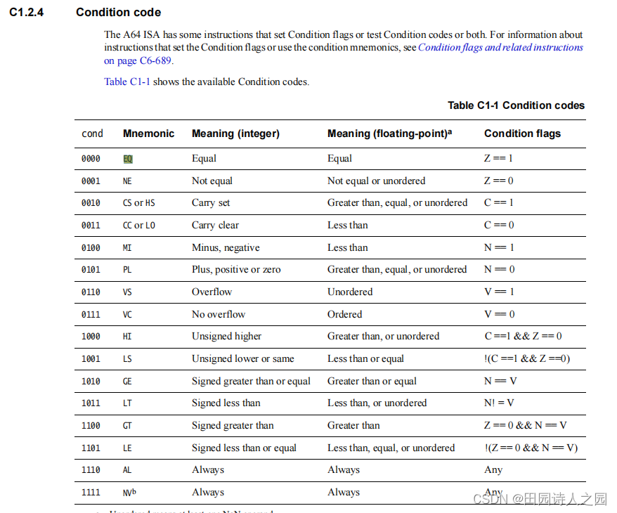
Task: Click the LS mnemonic cell
Action: (x=127, y=359)
